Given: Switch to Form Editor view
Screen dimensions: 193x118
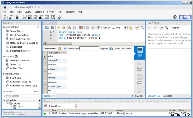Looking at the screenshot, I should click(139, 66).
